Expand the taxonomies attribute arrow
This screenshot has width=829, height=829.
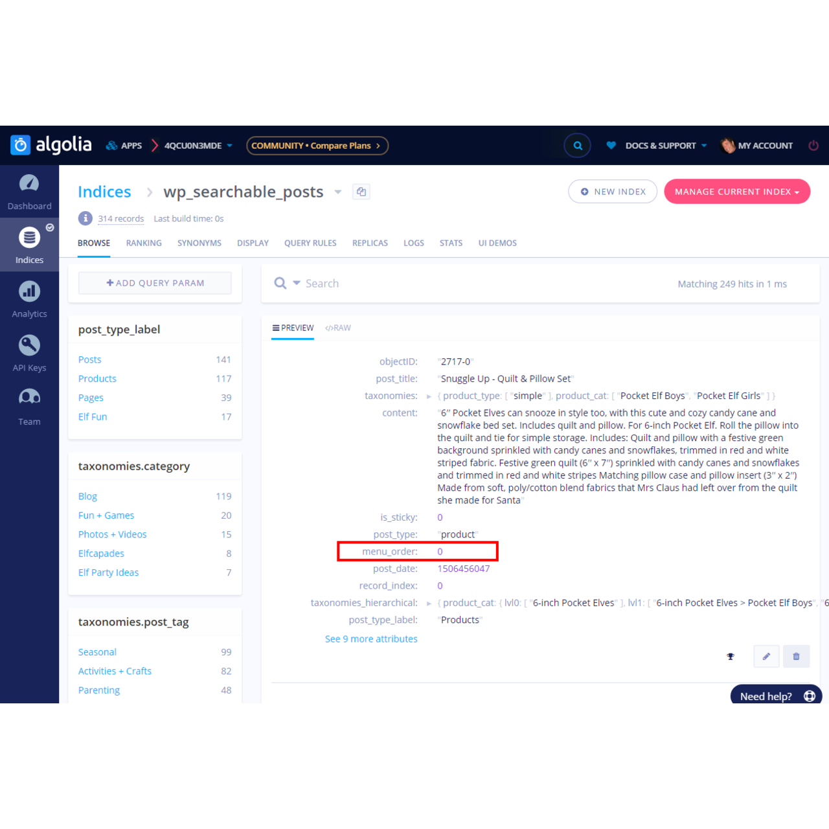429,396
